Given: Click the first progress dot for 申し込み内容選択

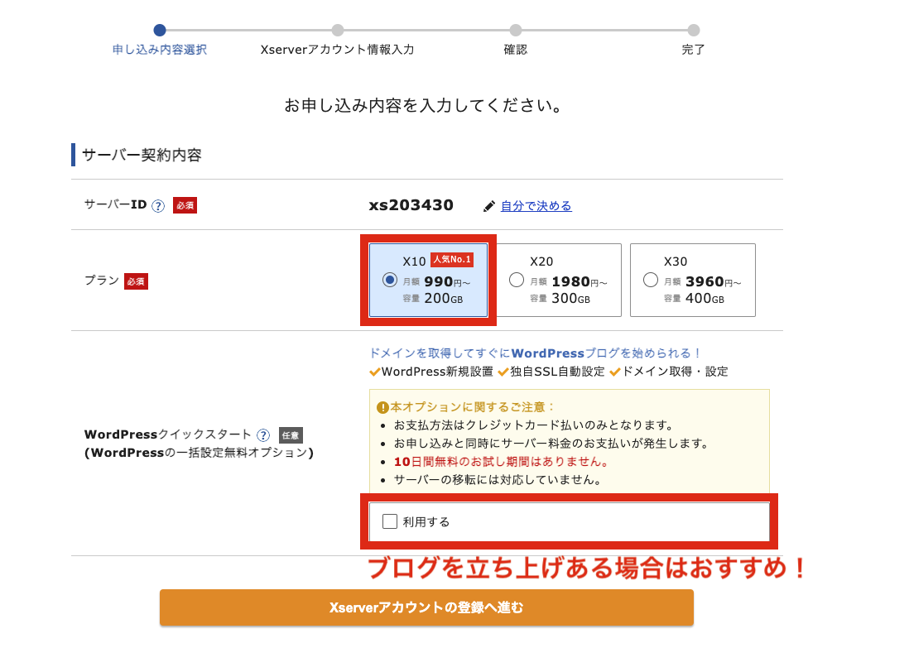Looking at the screenshot, I should 160,30.
